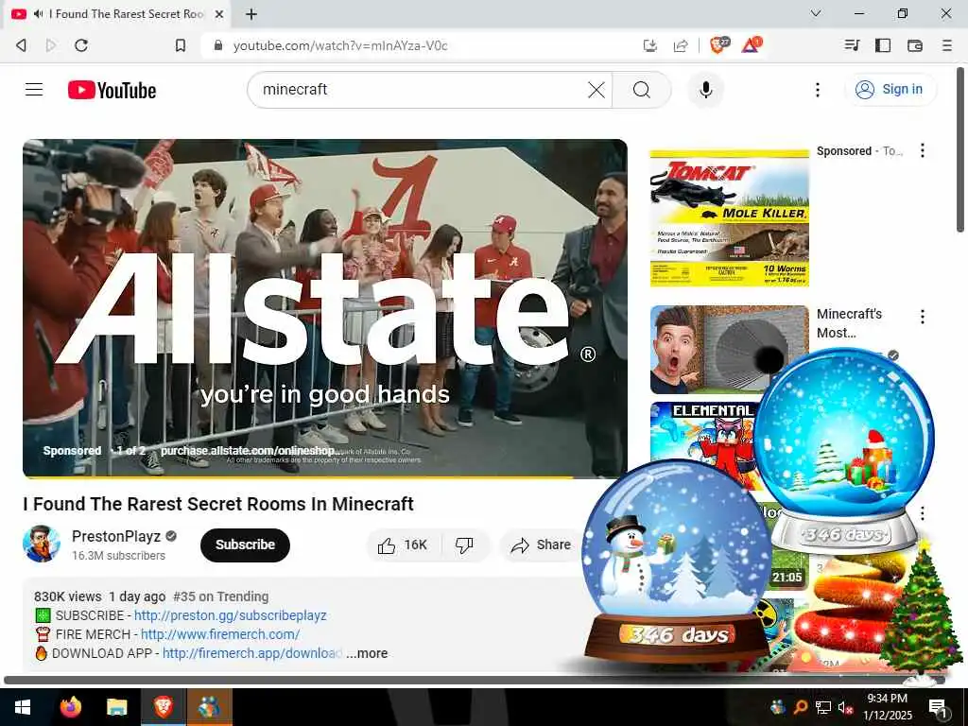Open options for Minecraft's Most... video
The image size is (968, 726).
(x=923, y=318)
